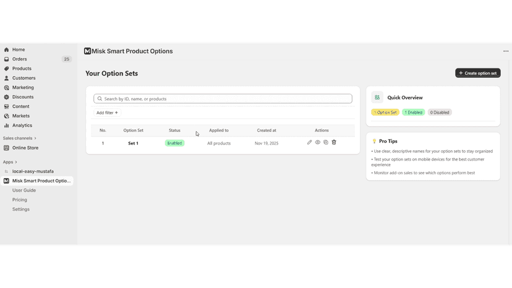512x288 pixels.
Task: Expand the Apps chevron
Action: tap(16, 162)
